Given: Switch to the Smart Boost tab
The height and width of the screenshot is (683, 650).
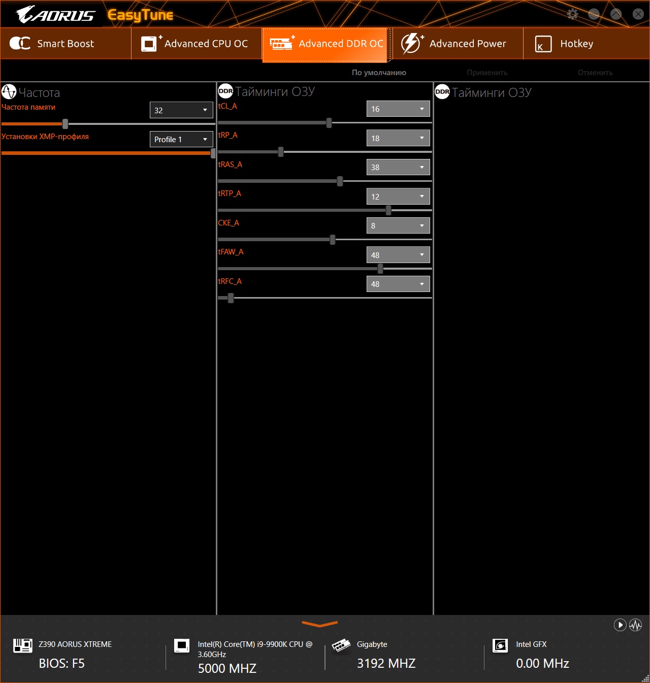Looking at the screenshot, I should 66,44.
